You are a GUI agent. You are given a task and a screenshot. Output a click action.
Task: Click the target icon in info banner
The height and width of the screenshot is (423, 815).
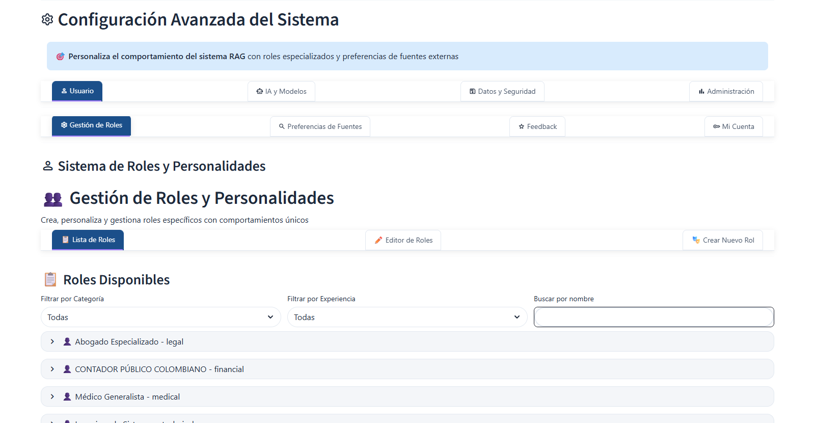pos(60,56)
